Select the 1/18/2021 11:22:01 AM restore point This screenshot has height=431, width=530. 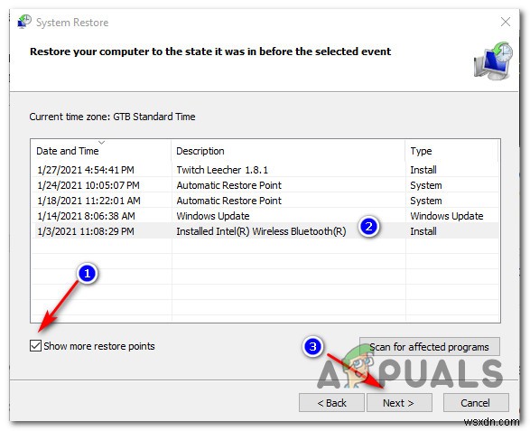click(x=265, y=201)
